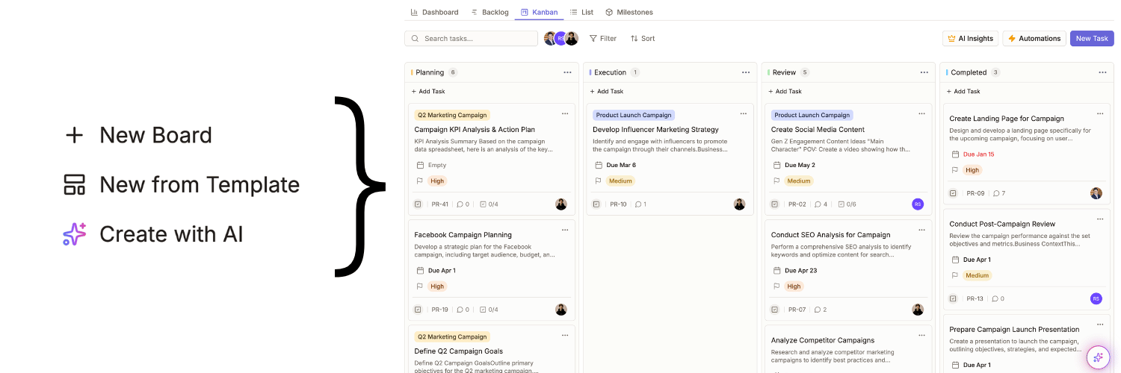Viewport: 1121px width, 373px height.
Task: Toggle the status checkbox on PR-10 card
Action: tap(596, 204)
